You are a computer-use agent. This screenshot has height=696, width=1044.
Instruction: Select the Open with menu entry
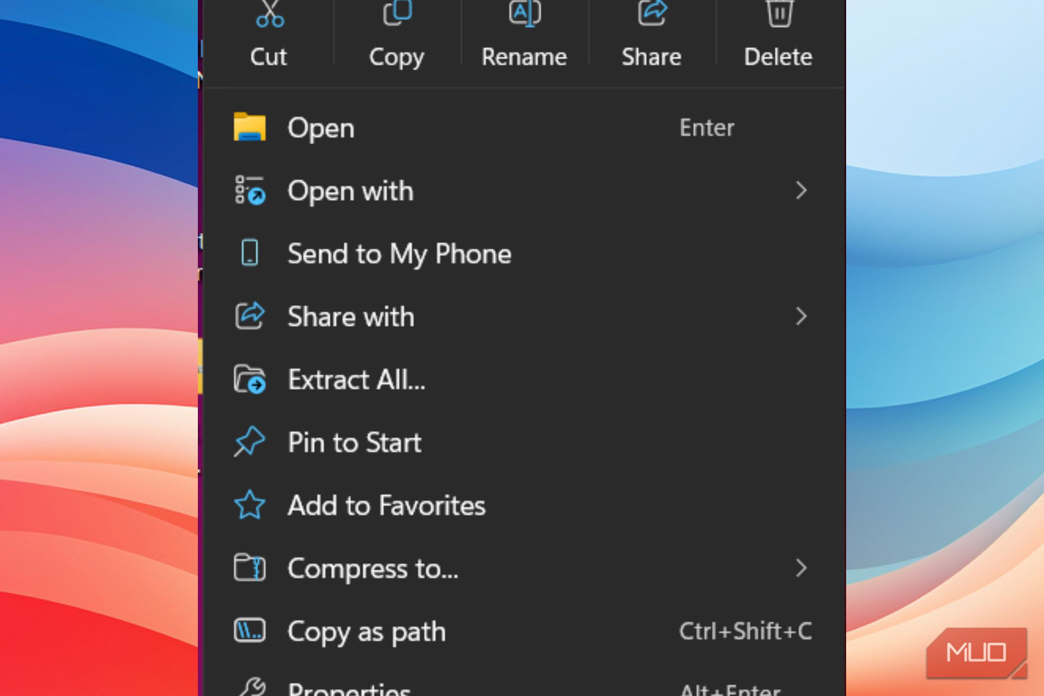click(524, 191)
